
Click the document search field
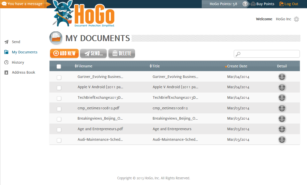pyautogui.click(x=270, y=54)
